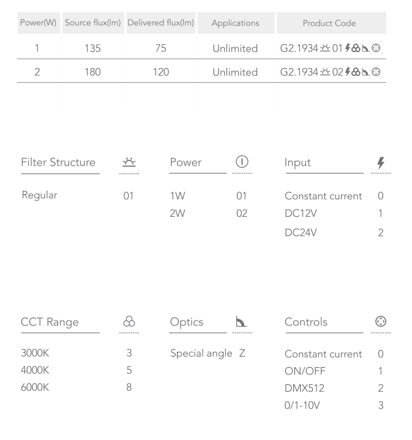
Task: Click the filter structure lamp icon
Action: pyautogui.click(x=129, y=162)
